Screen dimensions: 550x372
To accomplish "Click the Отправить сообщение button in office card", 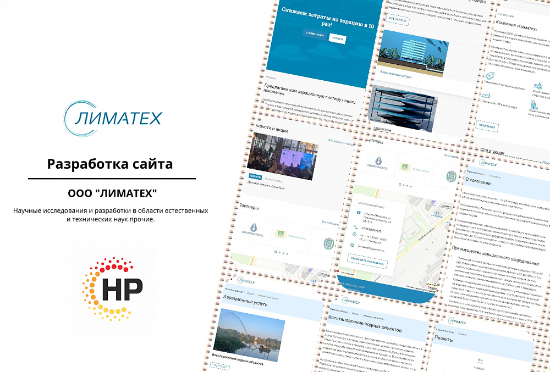I will (x=367, y=262).
